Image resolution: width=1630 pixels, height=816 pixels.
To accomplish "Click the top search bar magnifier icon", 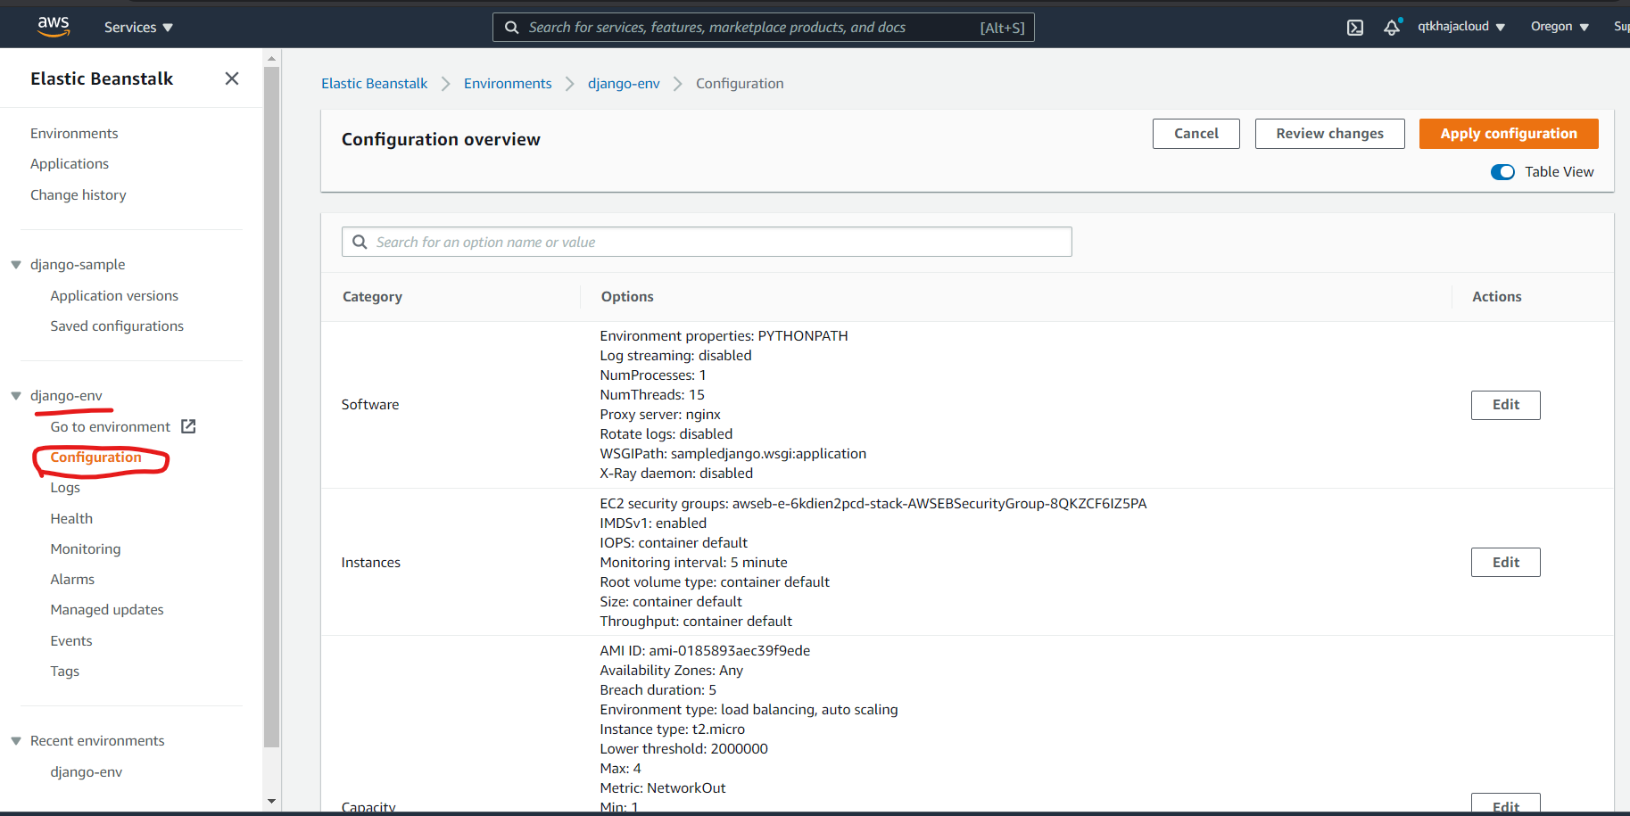I will (x=511, y=28).
